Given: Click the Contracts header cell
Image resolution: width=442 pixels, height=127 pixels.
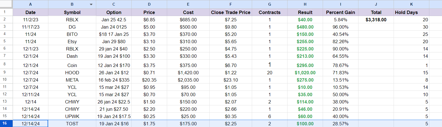Looking at the screenshot, I should point(270,12).
